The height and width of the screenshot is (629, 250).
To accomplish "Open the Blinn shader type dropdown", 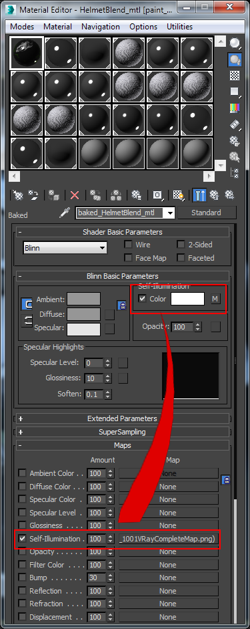I will [65, 248].
